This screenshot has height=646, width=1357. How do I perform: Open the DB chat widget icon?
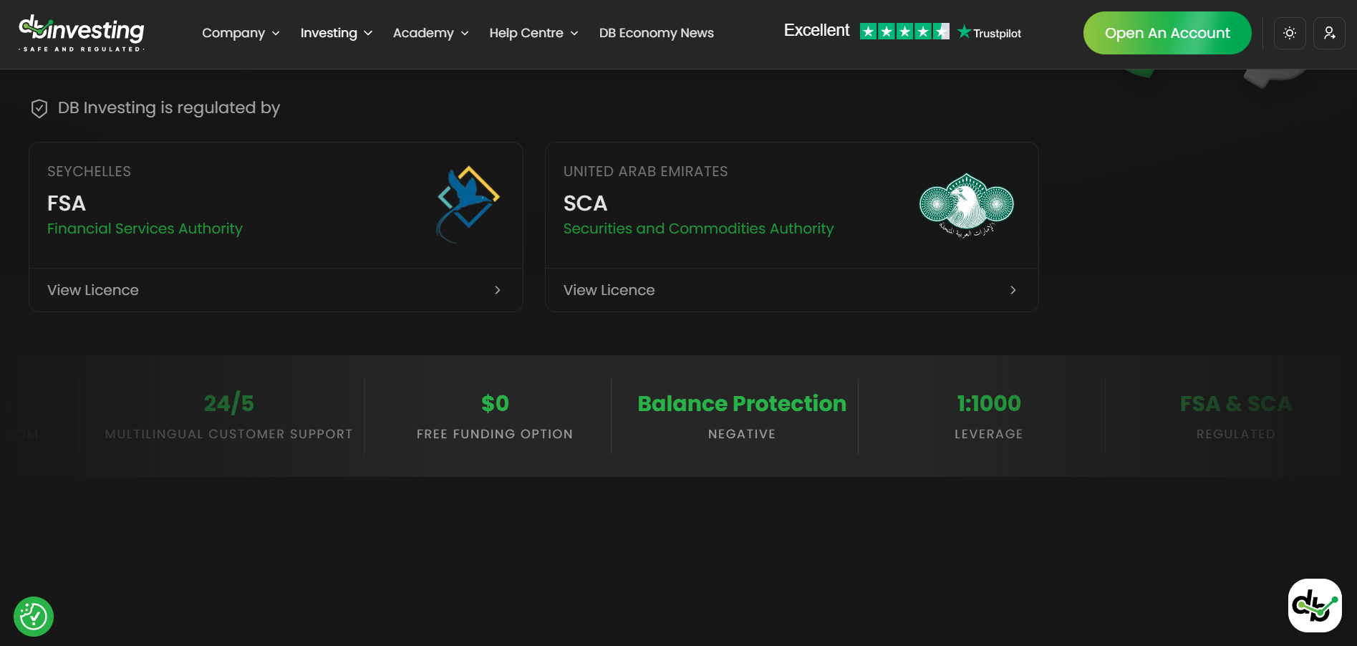(x=1314, y=605)
